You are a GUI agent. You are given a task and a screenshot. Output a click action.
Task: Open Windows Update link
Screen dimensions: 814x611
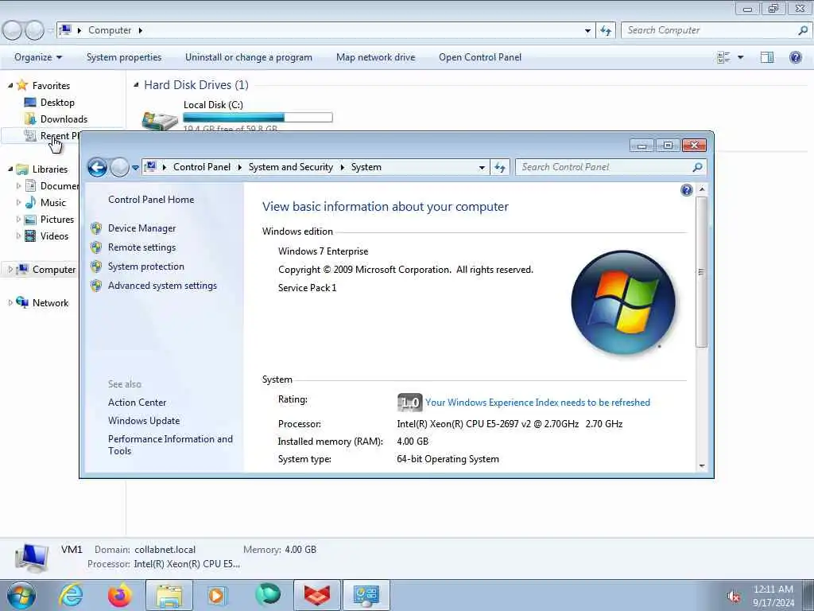[144, 421]
